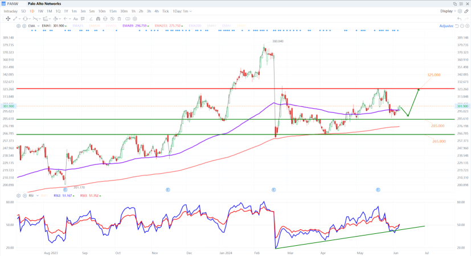This screenshot has height=256, width=471.
Task: Zoom out chart with minus circle icon
Action: (462, 26)
